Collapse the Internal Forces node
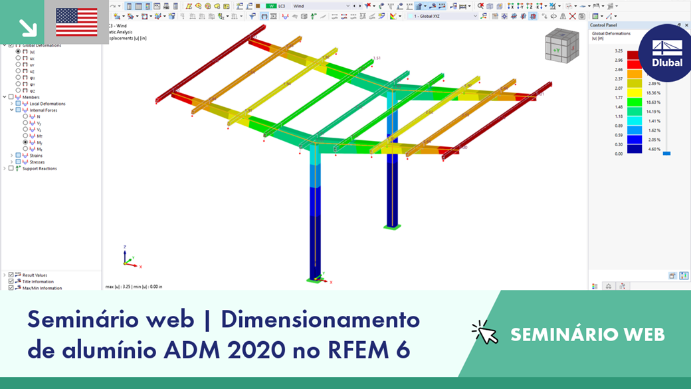 tap(12, 110)
